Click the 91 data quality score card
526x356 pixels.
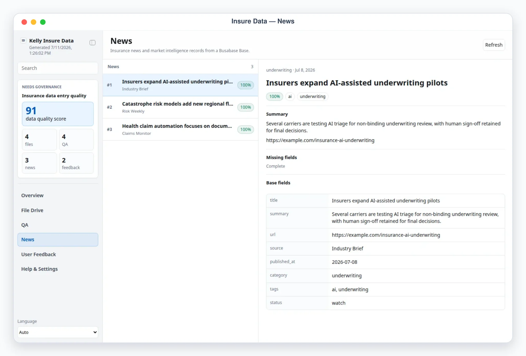[x=58, y=114]
